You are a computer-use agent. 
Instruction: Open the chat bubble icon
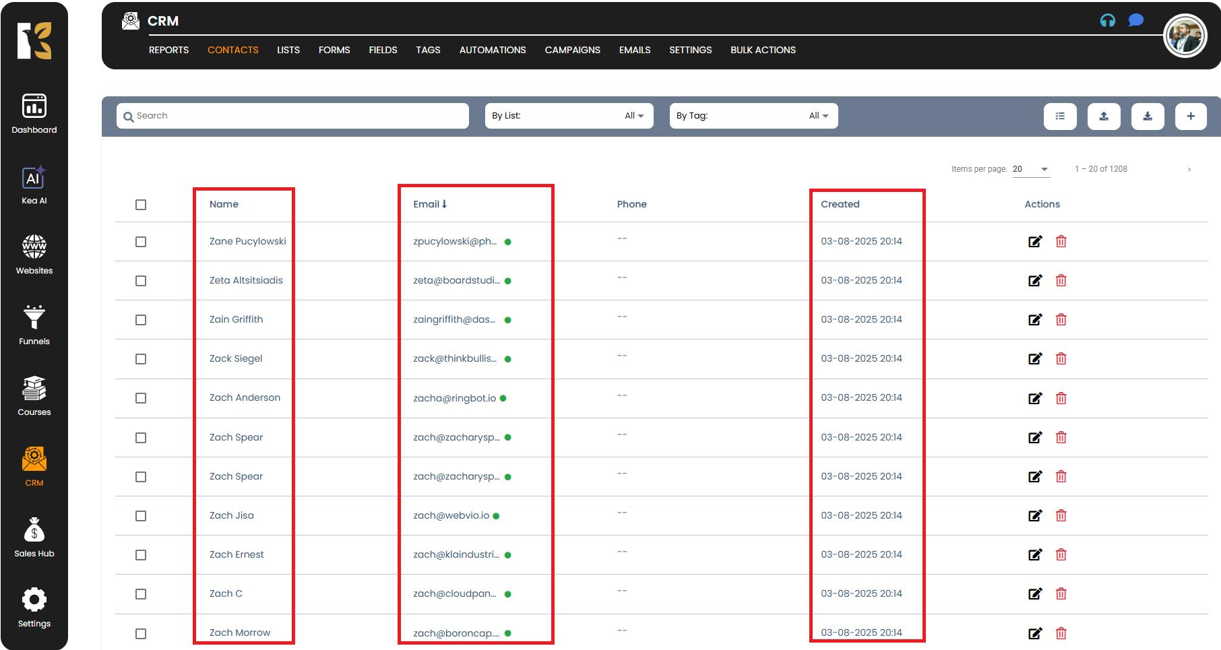coord(1135,20)
